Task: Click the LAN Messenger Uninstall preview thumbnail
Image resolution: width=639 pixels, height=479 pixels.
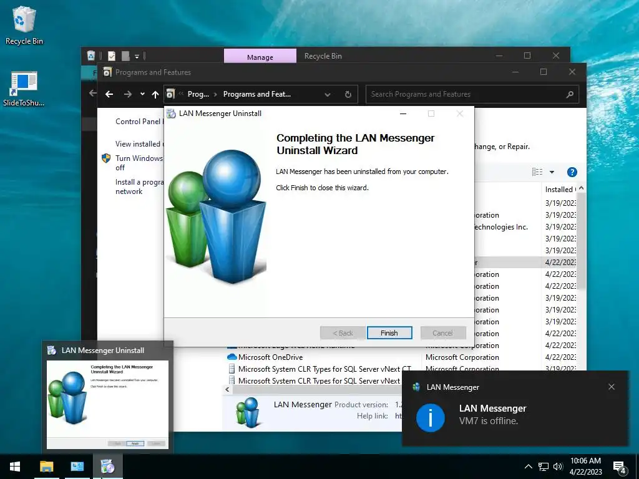Action: pyautogui.click(x=107, y=404)
